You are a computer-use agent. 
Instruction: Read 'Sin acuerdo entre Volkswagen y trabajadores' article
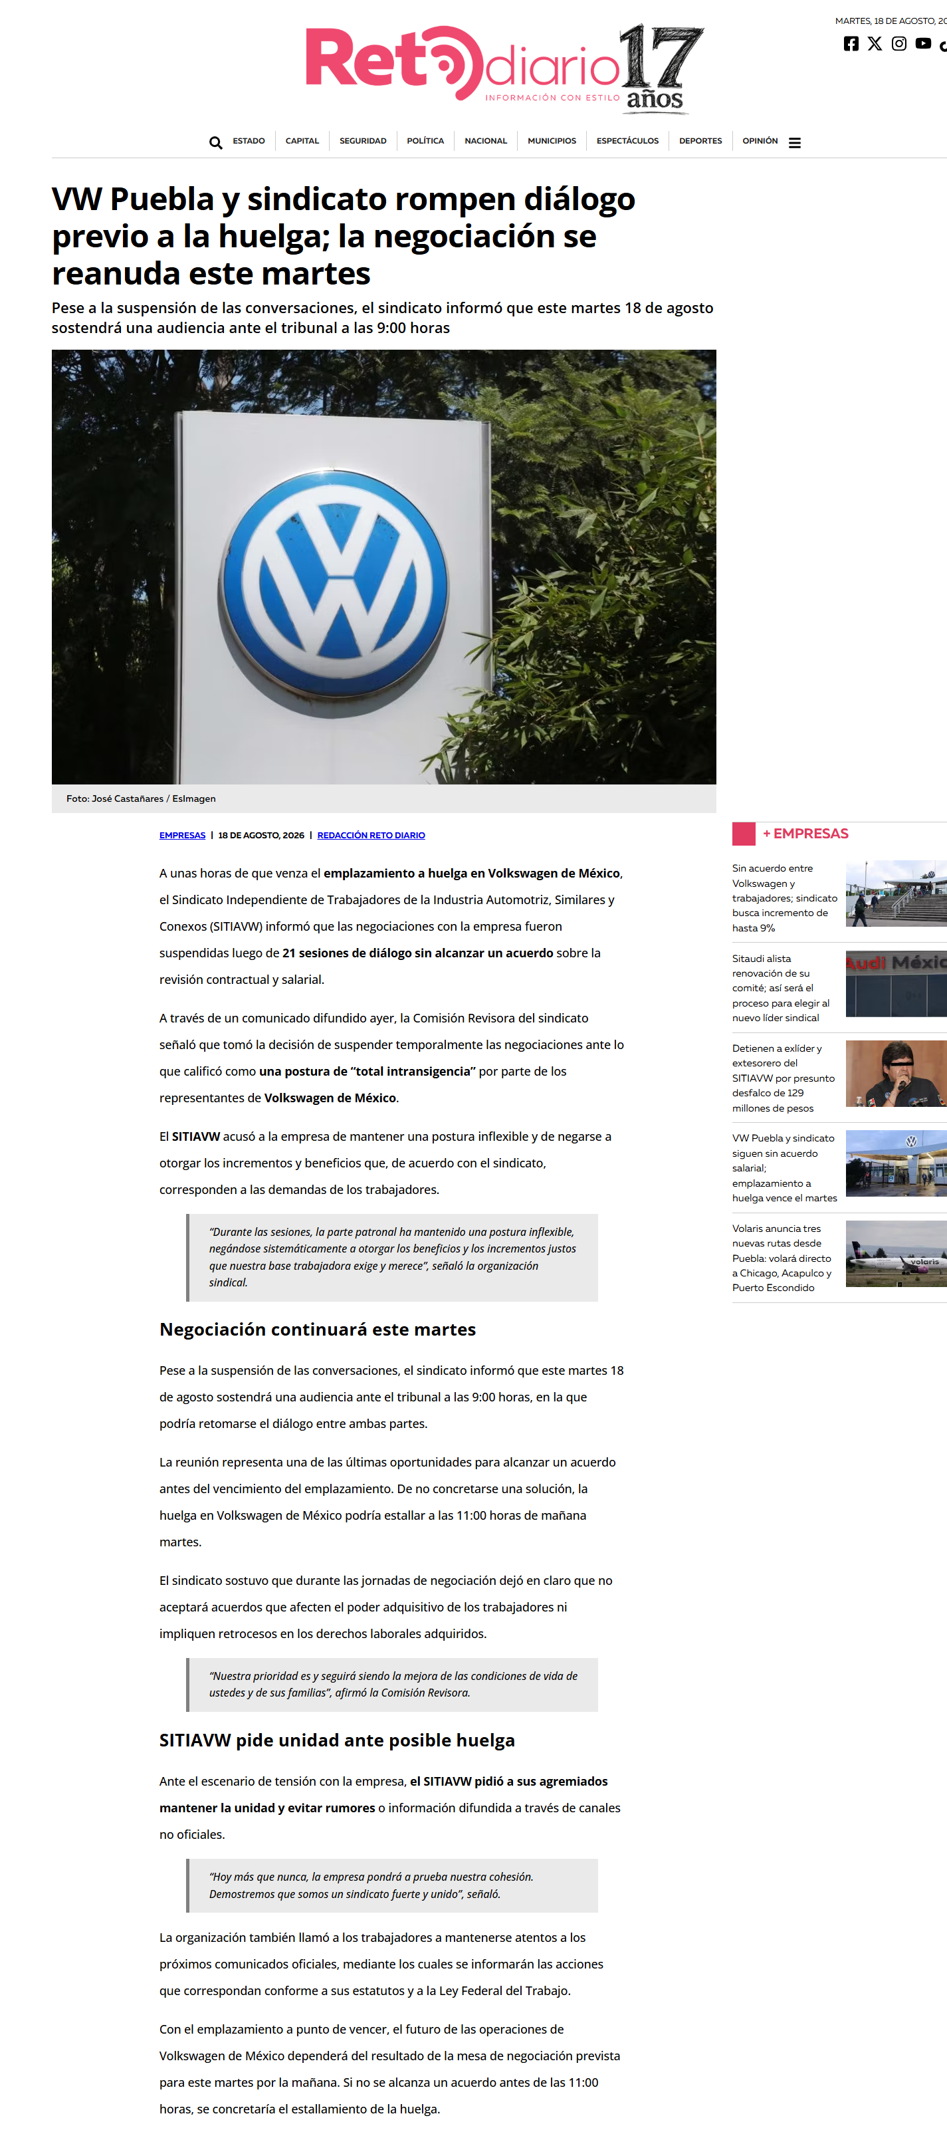pos(784,898)
